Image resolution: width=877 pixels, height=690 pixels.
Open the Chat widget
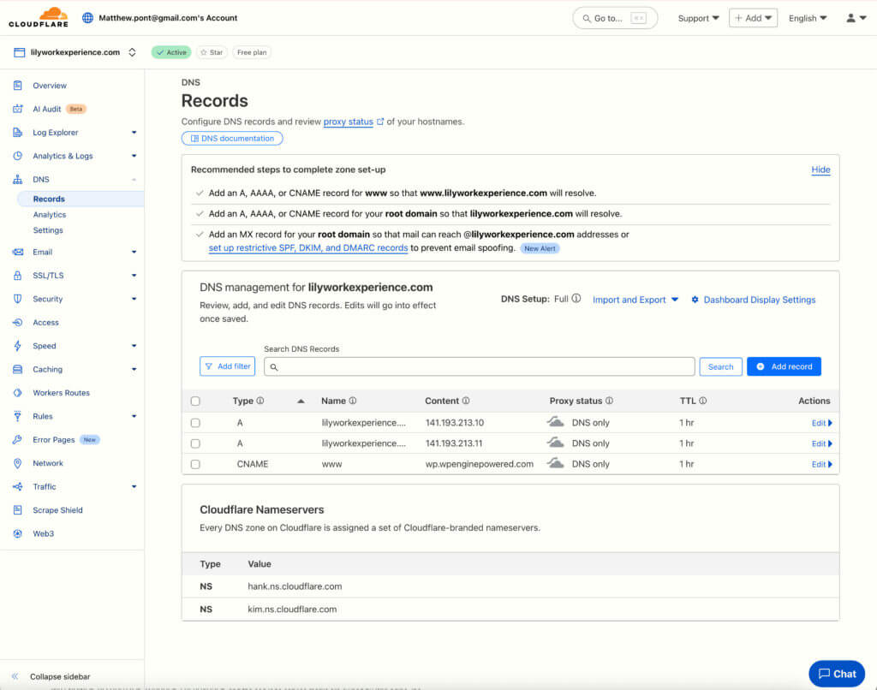click(x=837, y=674)
